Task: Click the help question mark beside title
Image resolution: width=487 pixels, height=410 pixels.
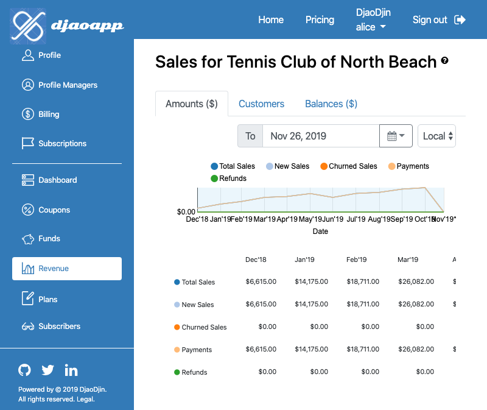Action: click(x=445, y=60)
